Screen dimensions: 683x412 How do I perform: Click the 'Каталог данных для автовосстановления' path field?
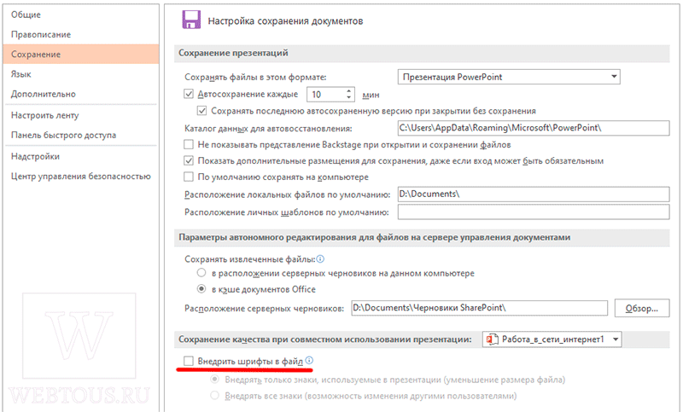[534, 128]
